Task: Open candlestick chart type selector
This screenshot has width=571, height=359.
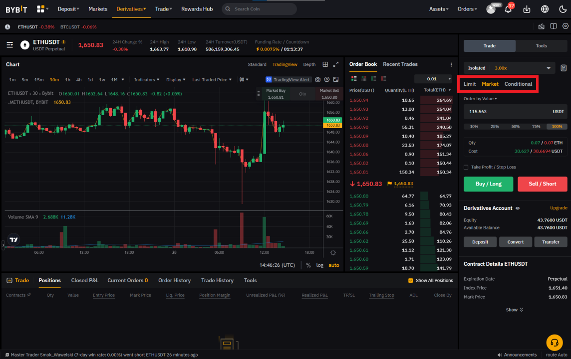Action: point(244,79)
